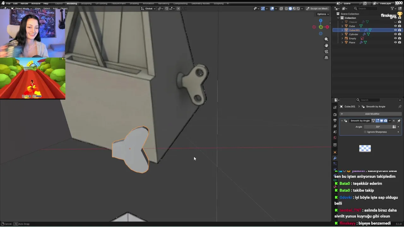Pin the Smooth by Angle modifier to last
The image size is (404, 227).
point(399,121)
